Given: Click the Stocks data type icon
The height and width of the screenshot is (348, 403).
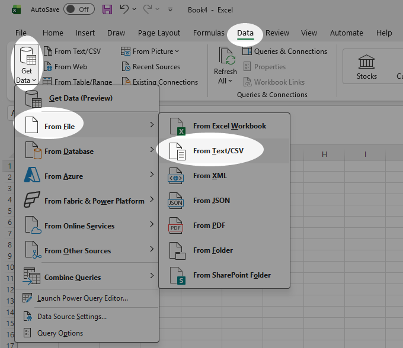Looking at the screenshot, I should point(366,62).
